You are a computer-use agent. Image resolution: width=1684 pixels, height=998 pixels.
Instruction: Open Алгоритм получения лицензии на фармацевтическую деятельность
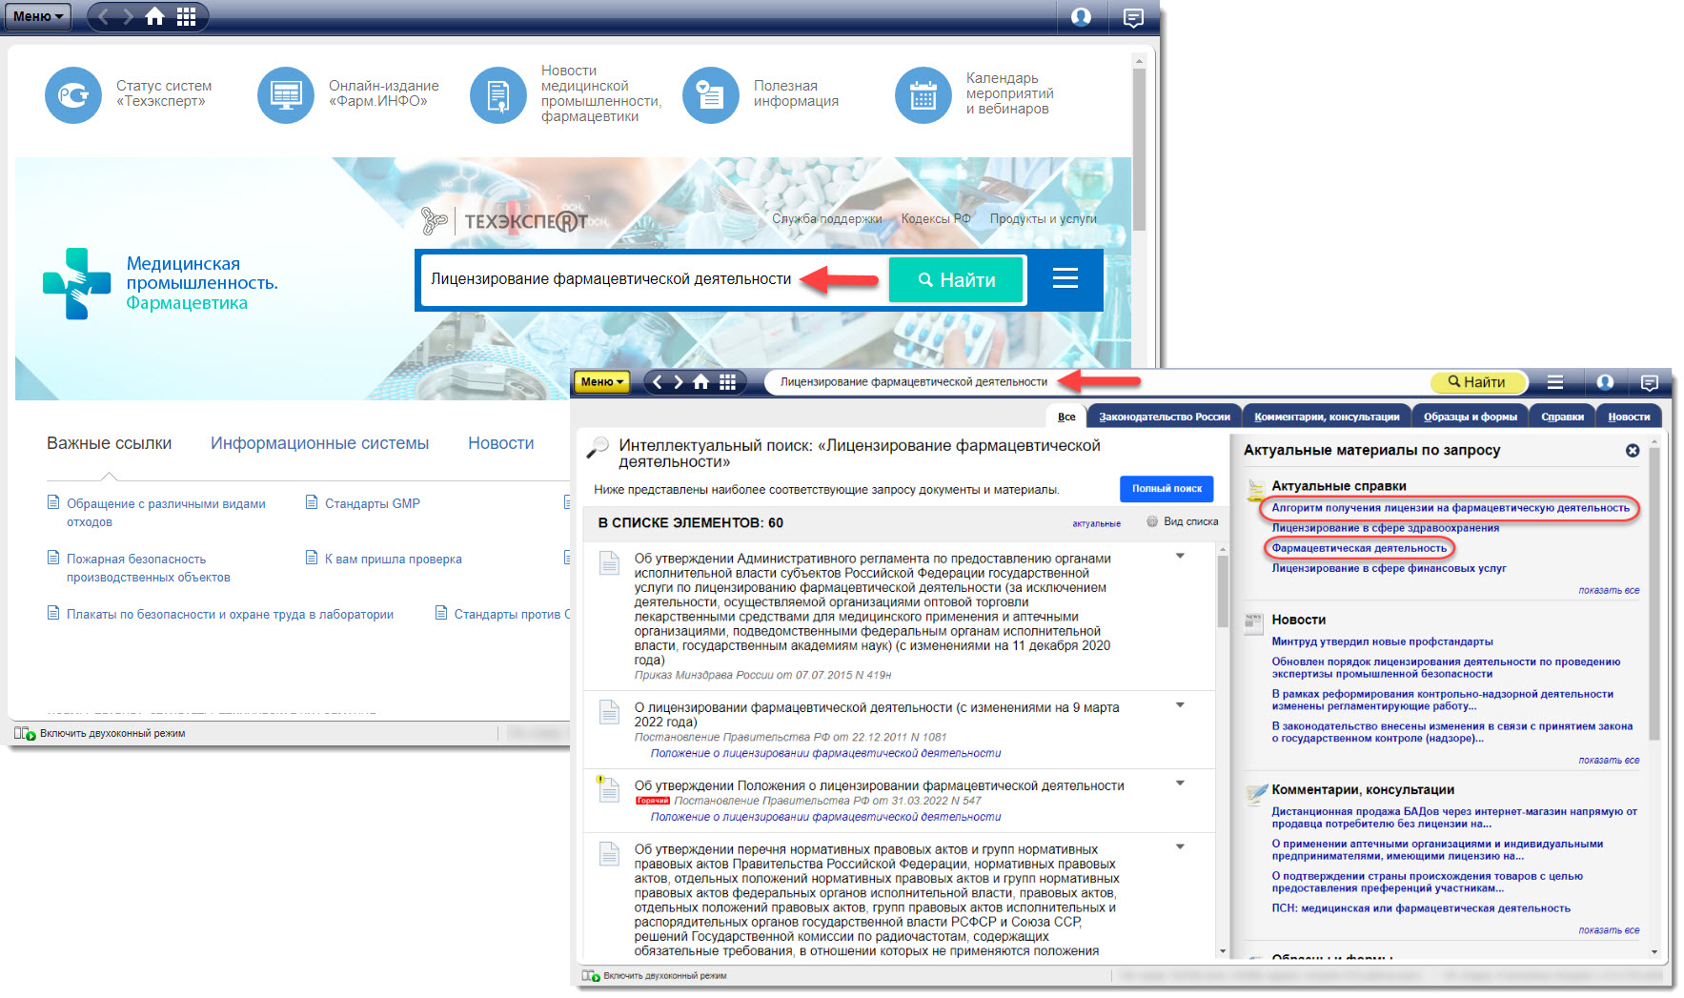pyautogui.click(x=1450, y=508)
